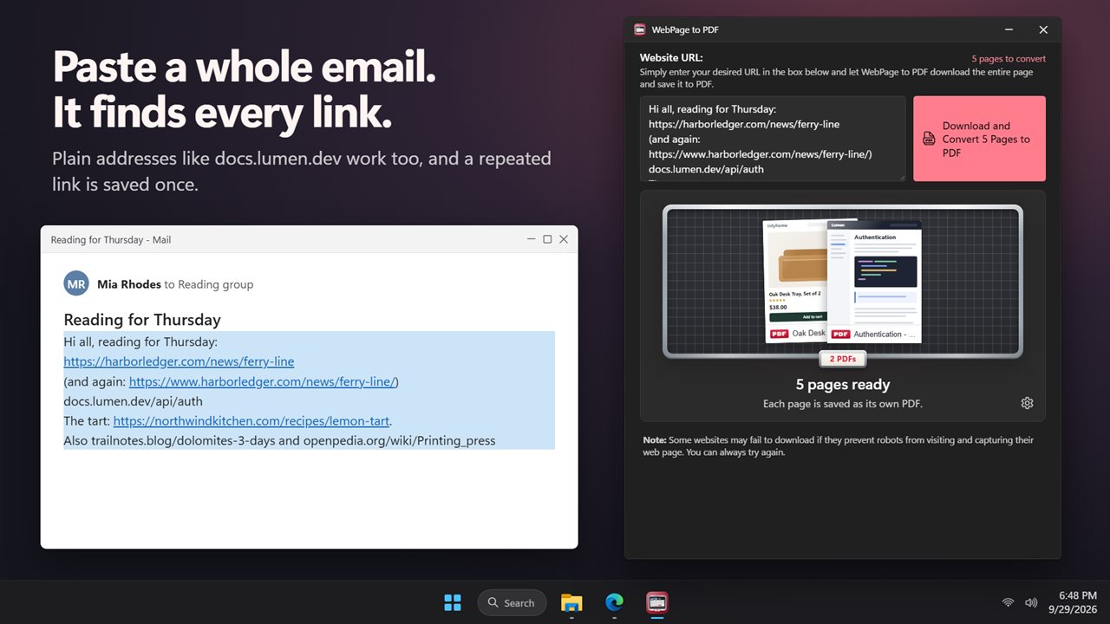
Task: Open Microsoft Edge from the taskbar
Action: coord(614,602)
